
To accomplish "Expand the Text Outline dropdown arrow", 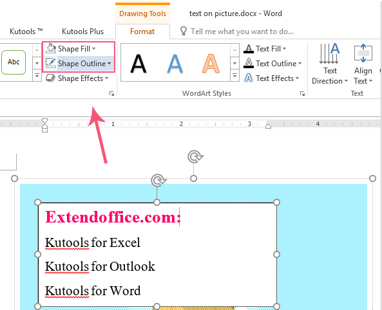I will tap(300, 64).
